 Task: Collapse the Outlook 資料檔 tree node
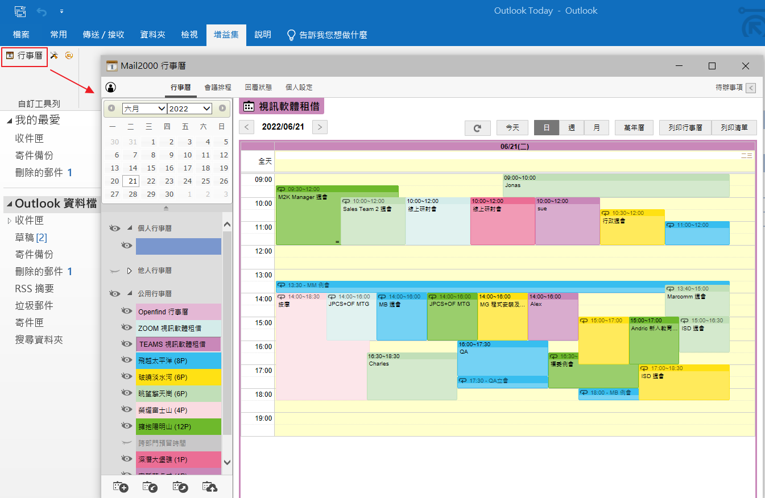point(9,204)
